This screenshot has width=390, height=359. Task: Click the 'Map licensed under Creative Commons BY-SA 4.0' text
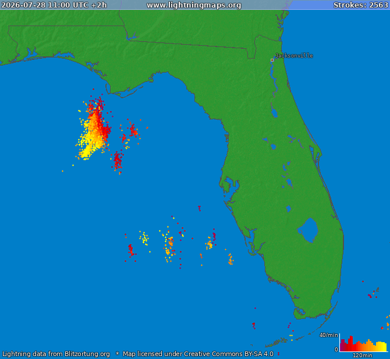coord(198,354)
